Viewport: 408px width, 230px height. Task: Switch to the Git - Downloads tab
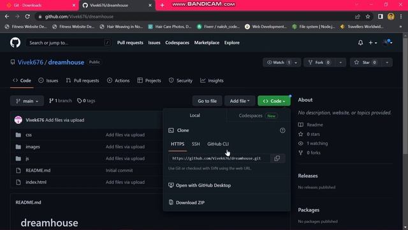pyautogui.click(x=38, y=5)
